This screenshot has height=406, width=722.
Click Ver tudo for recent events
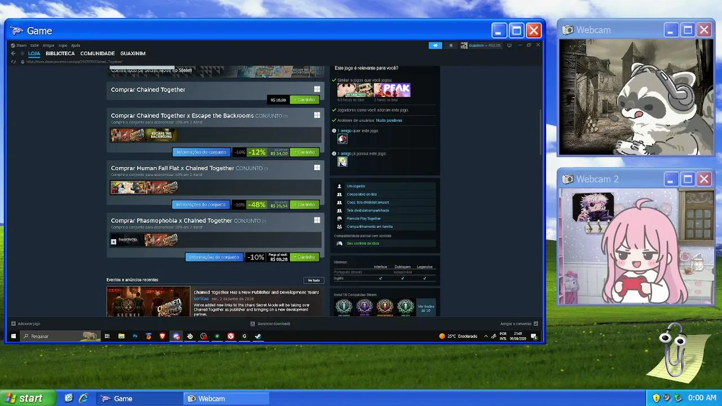pos(314,280)
